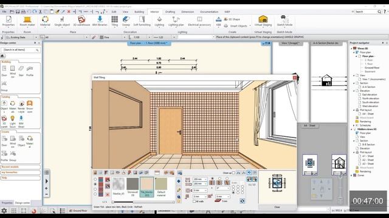Open Light Source catalog in Design center
Screen dimensions: 389x218
pos(12,121)
